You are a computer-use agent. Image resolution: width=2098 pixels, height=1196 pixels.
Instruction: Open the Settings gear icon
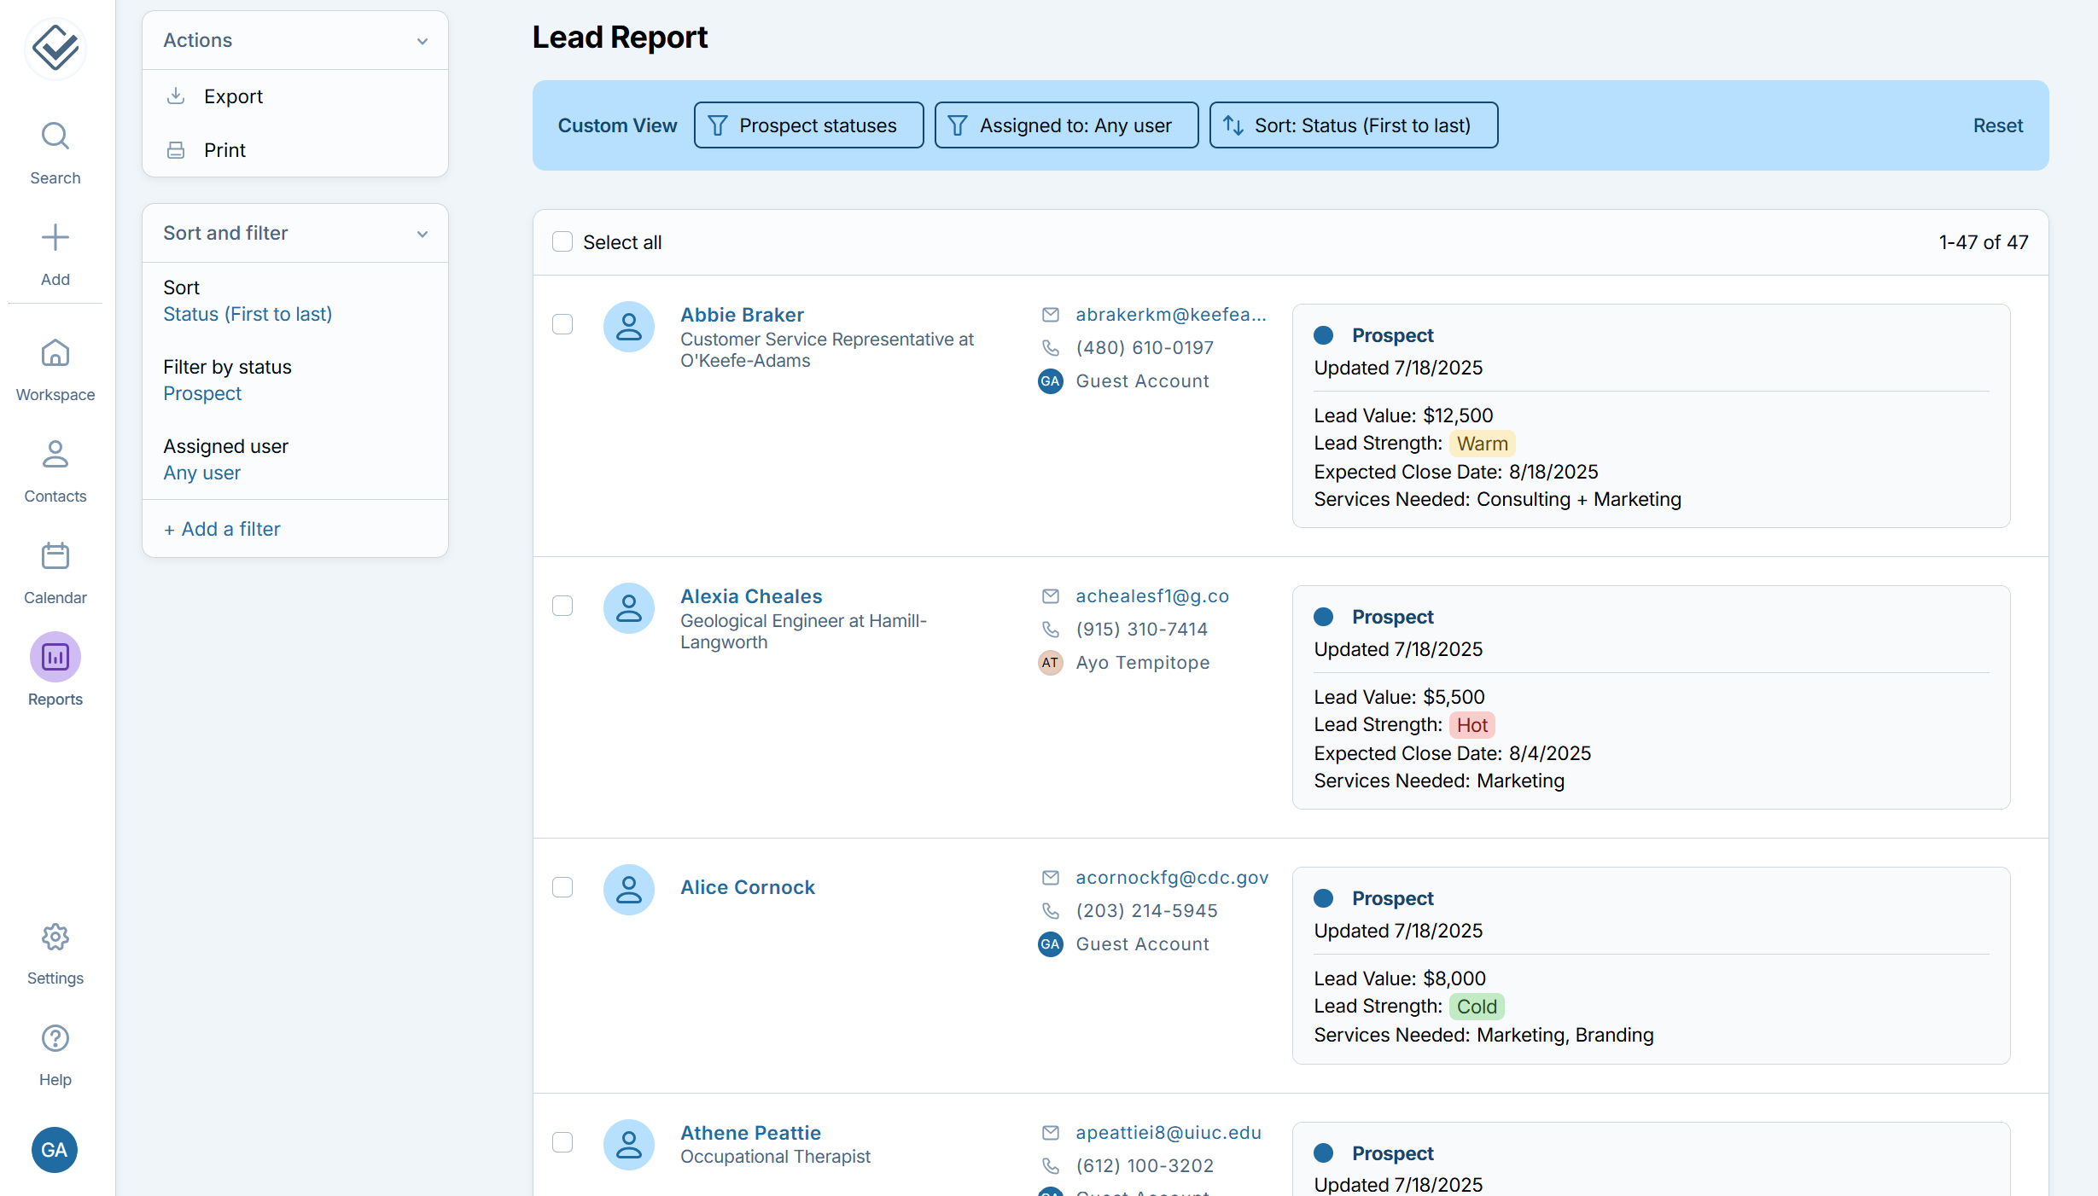tap(55, 937)
